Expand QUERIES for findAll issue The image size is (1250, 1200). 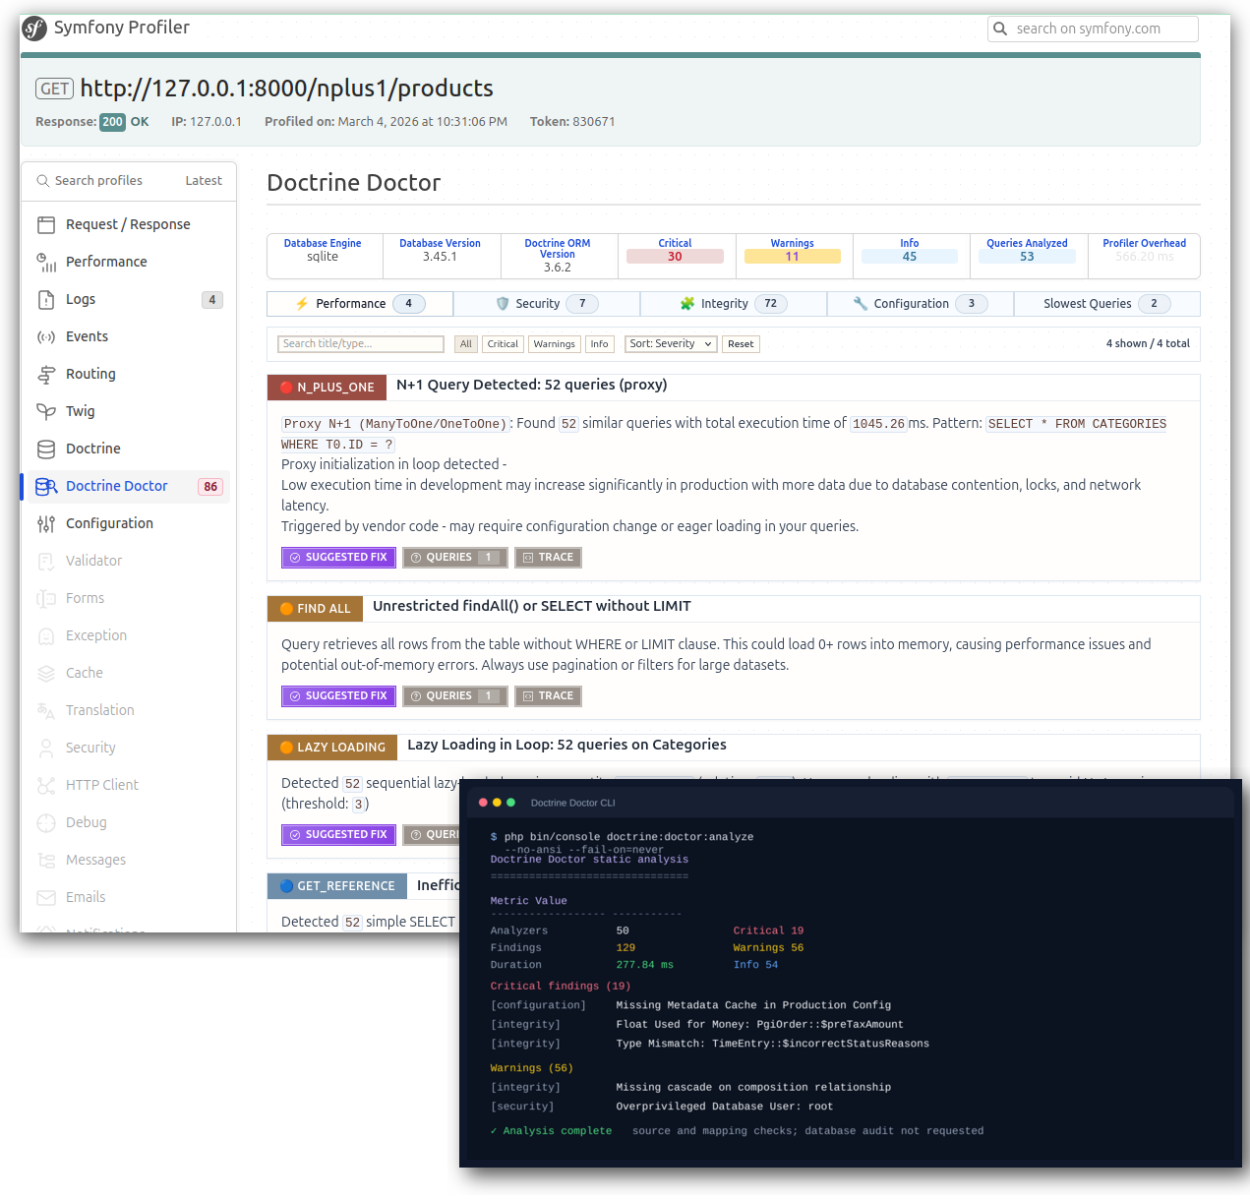(x=455, y=696)
